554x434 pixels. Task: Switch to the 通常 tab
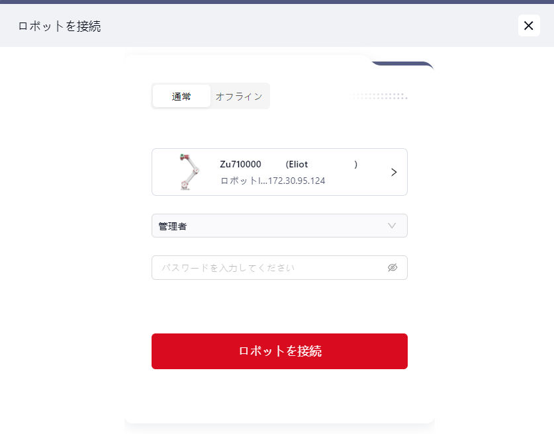(181, 96)
